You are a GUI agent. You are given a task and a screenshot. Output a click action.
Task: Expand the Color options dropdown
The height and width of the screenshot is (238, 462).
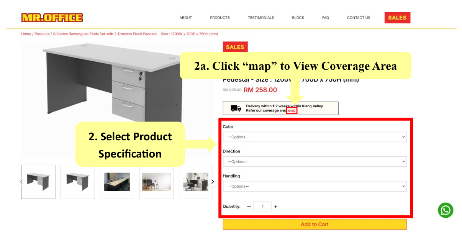click(315, 137)
